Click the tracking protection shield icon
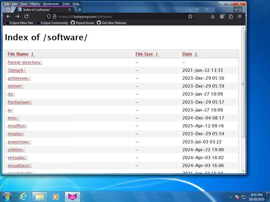The height and width of the screenshot is (202, 270). coord(49,17)
